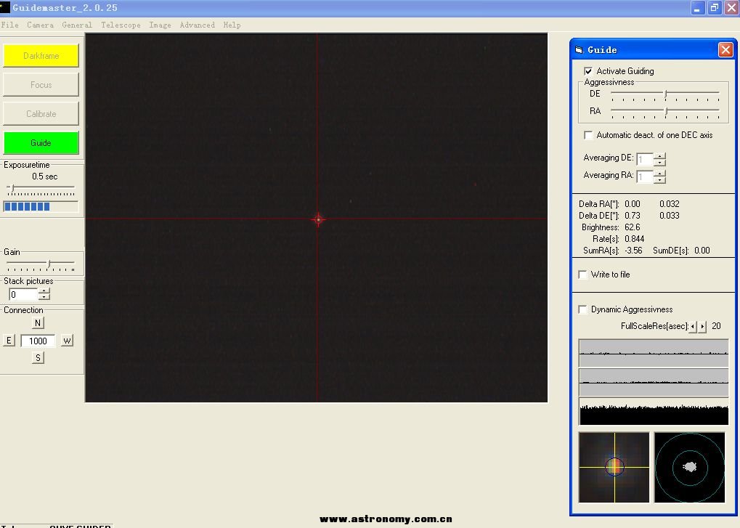Open the Image menu

(160, 25)
